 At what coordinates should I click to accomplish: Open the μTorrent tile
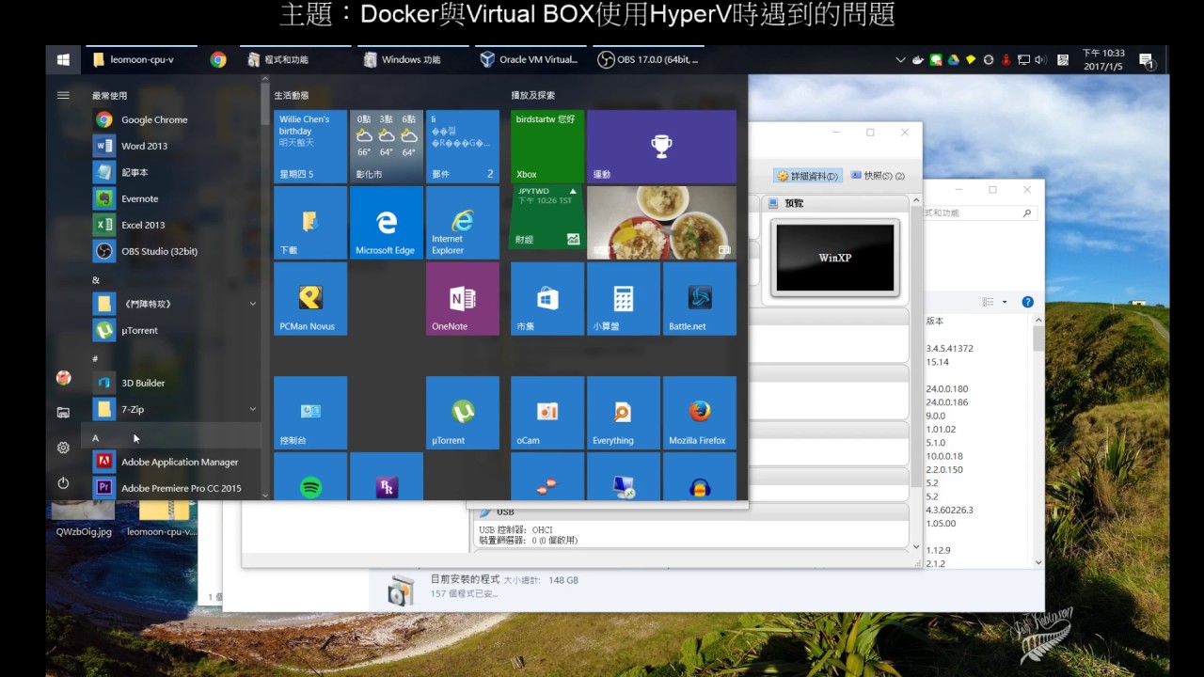click(462, 413)
